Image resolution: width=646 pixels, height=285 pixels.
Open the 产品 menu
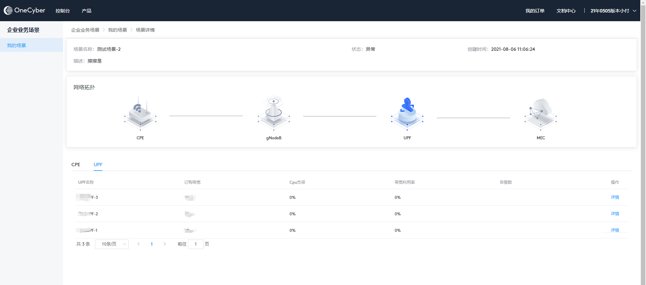(x=87, y=11)
